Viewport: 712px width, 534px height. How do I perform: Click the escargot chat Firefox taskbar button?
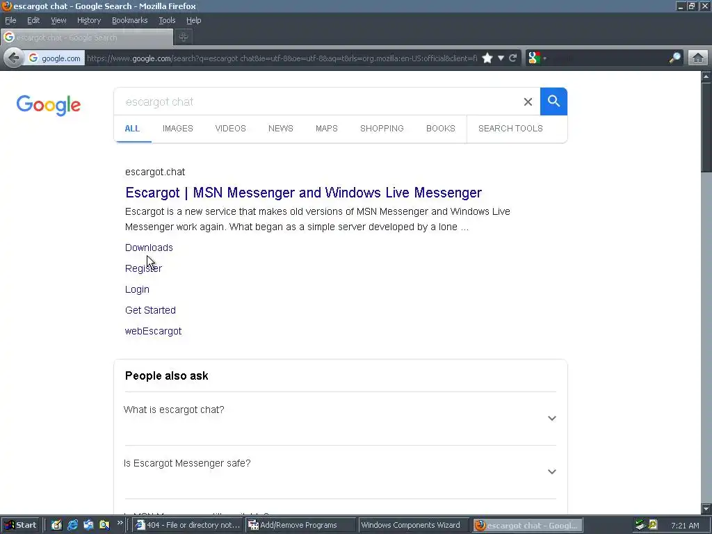tap(527, 525)
